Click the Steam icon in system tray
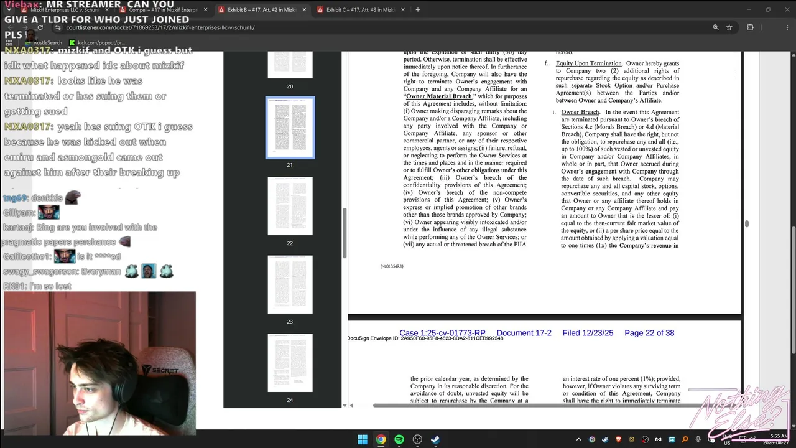 point(605,439)
